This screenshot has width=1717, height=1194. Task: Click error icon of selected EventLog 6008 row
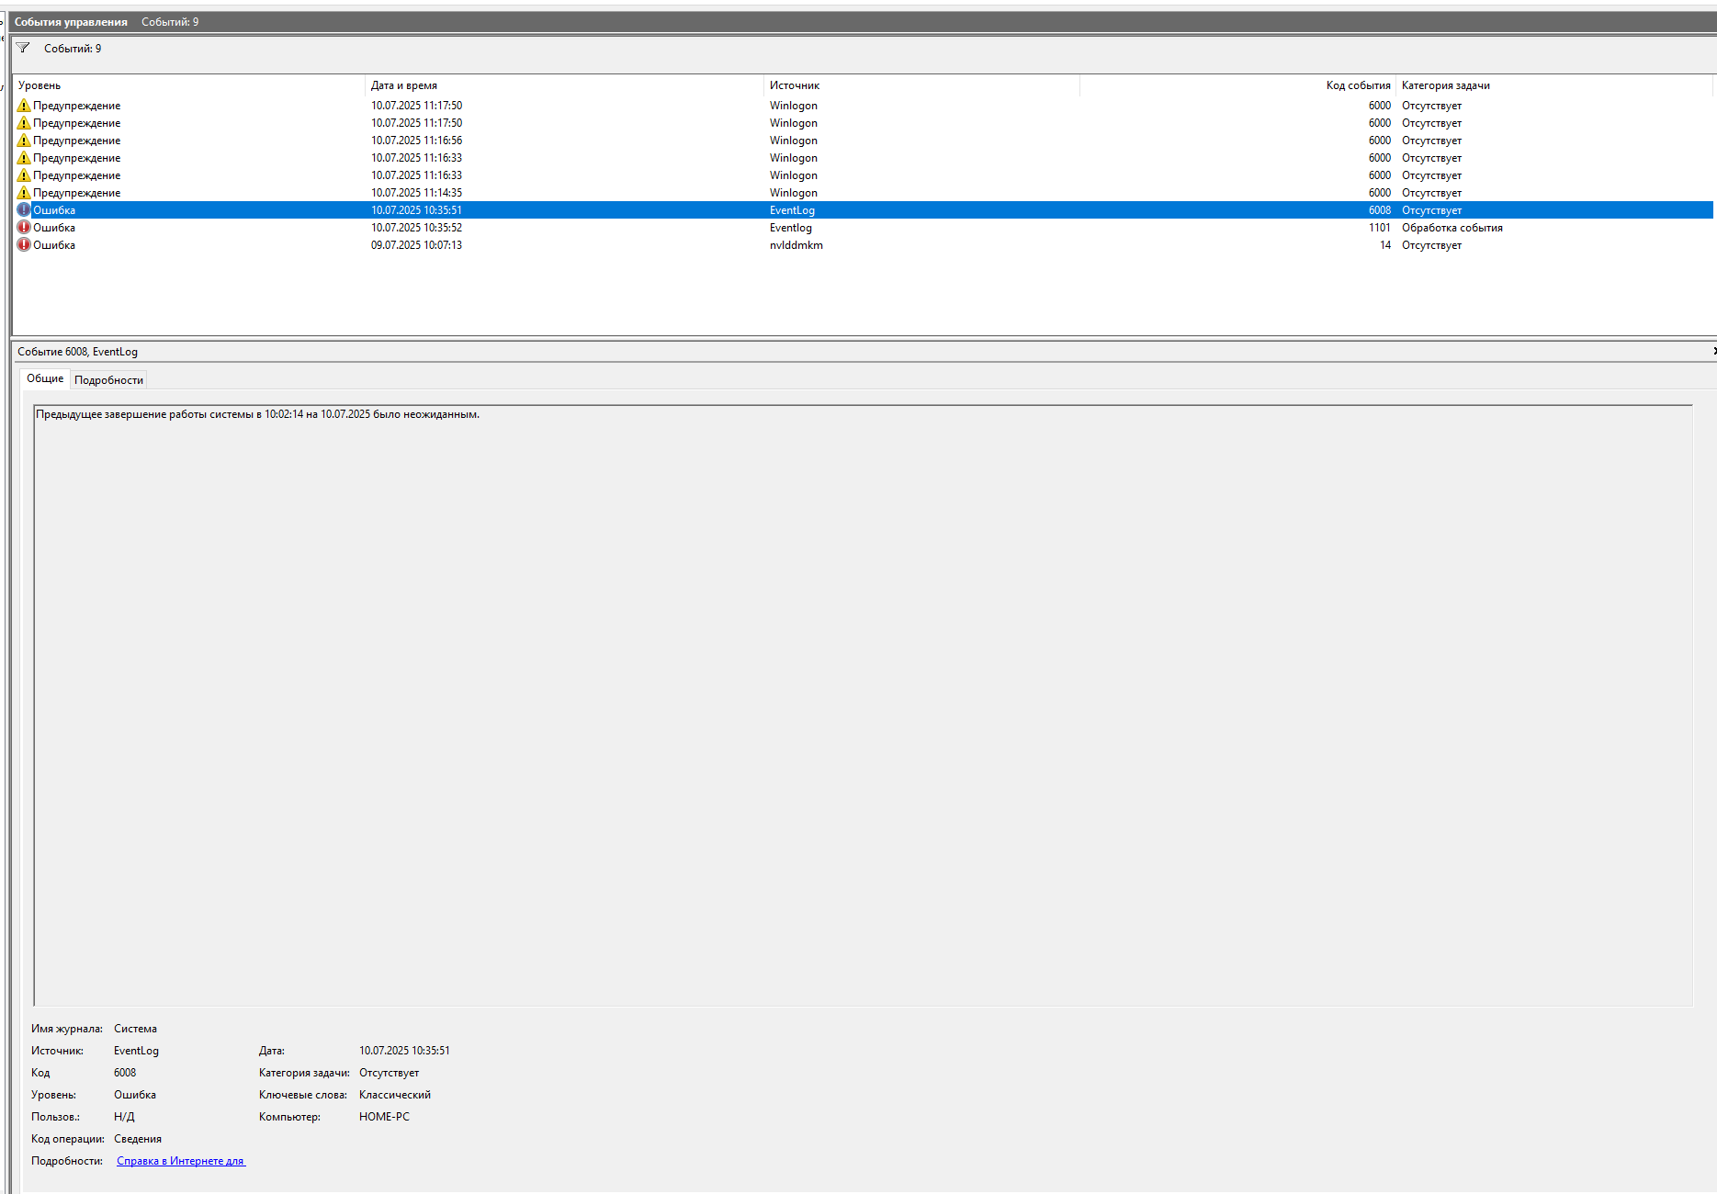[x=24, y=210]
